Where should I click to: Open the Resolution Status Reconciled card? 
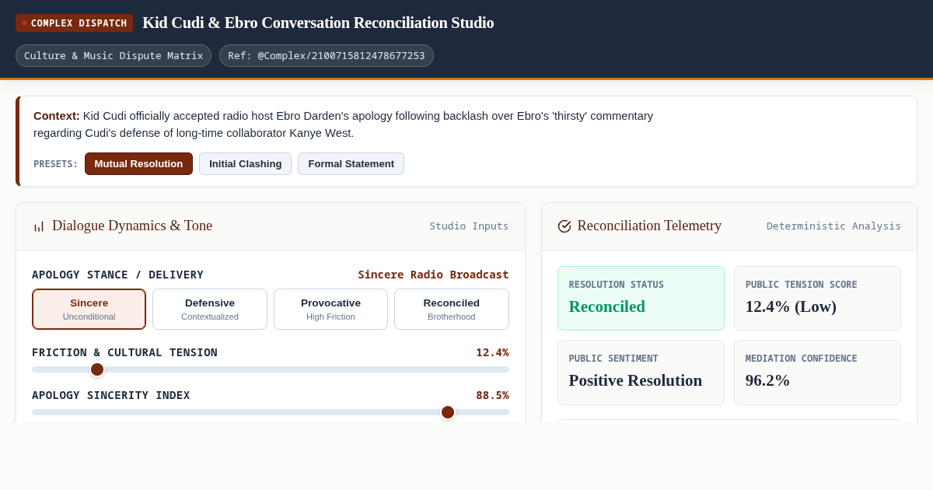pos(641,299)
